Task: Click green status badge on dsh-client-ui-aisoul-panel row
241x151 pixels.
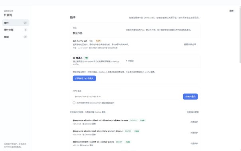Action: click(128, 142)
